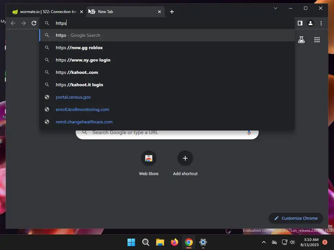The width and height of the screenshot is (334, 250).
Task: Click the address bar with https text
Action: pos(167,23)
